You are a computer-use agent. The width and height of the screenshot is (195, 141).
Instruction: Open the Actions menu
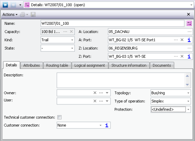pos(10,15)
